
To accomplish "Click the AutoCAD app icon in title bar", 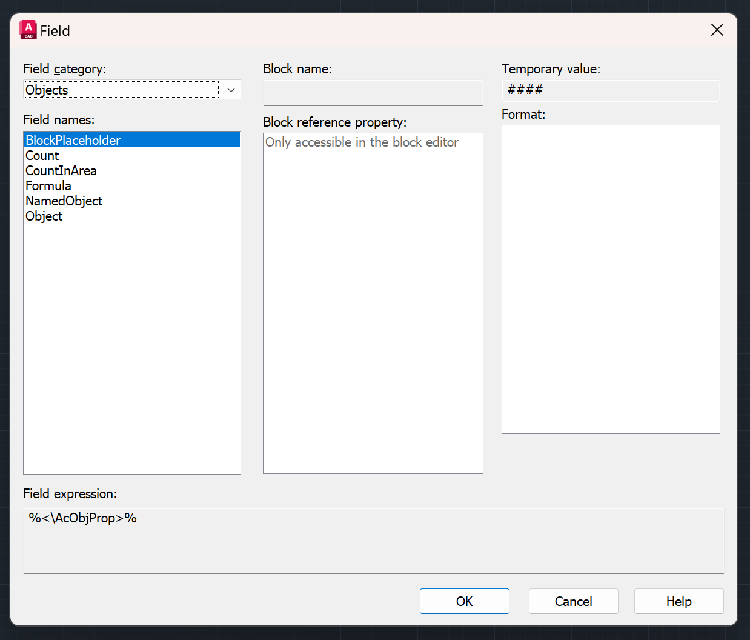I will tap(28, 30).
